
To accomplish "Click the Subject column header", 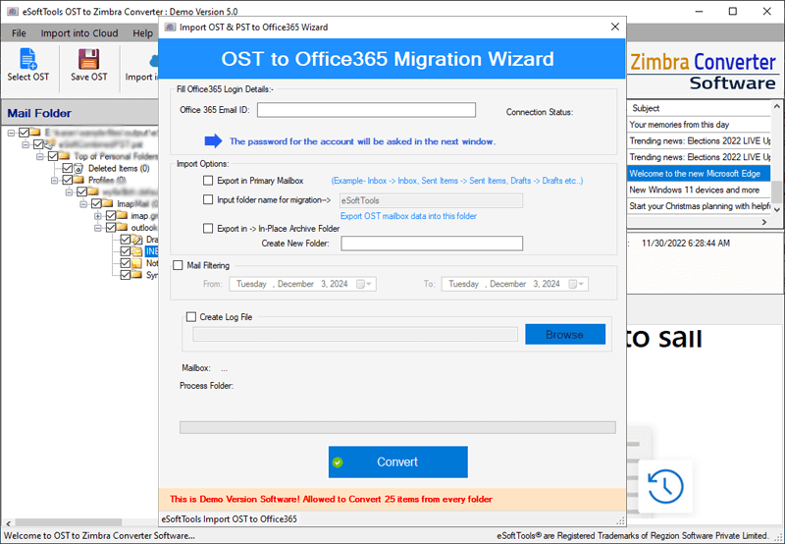I will point(699,108).
